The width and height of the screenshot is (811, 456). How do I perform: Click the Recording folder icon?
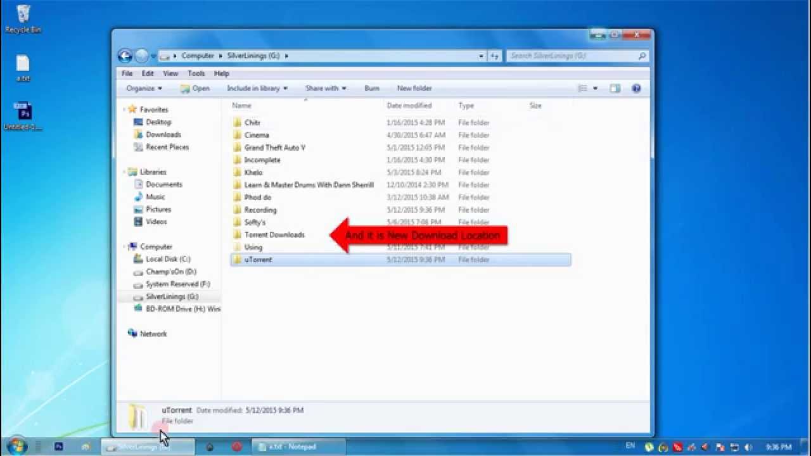pyautogui.click(x=237, y=210)
